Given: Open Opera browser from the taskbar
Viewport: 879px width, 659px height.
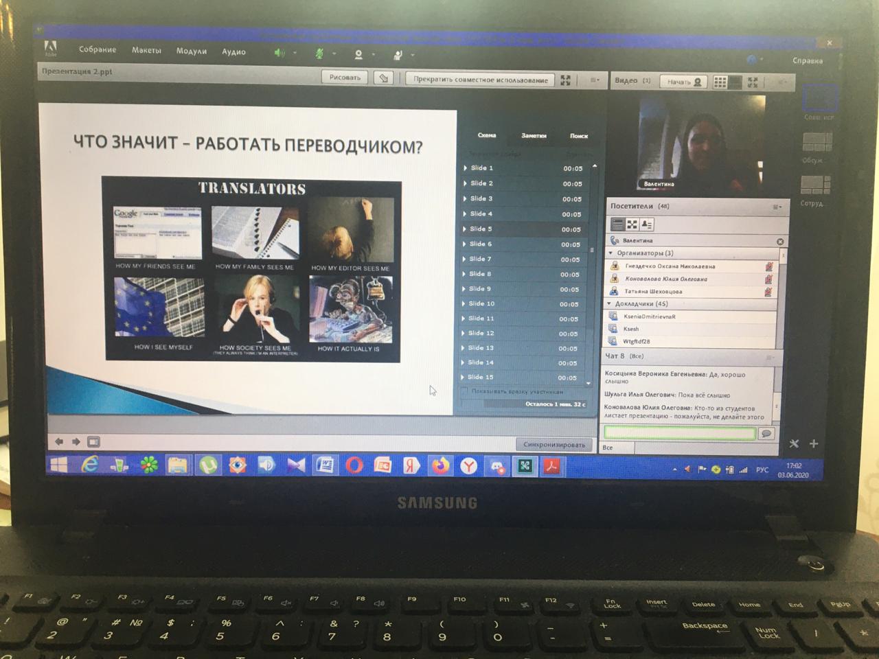Looking at the screenshot, I should [x=354, y=465].
